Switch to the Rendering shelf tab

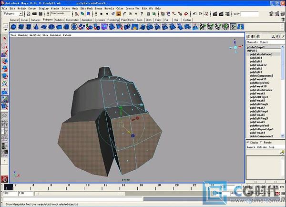(113, 20)
